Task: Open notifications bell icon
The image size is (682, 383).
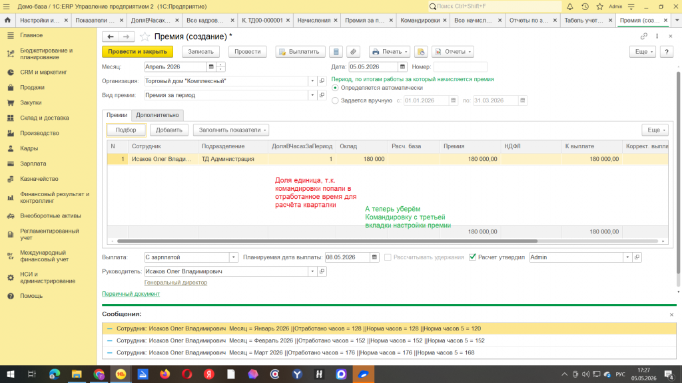Action: 570,7
